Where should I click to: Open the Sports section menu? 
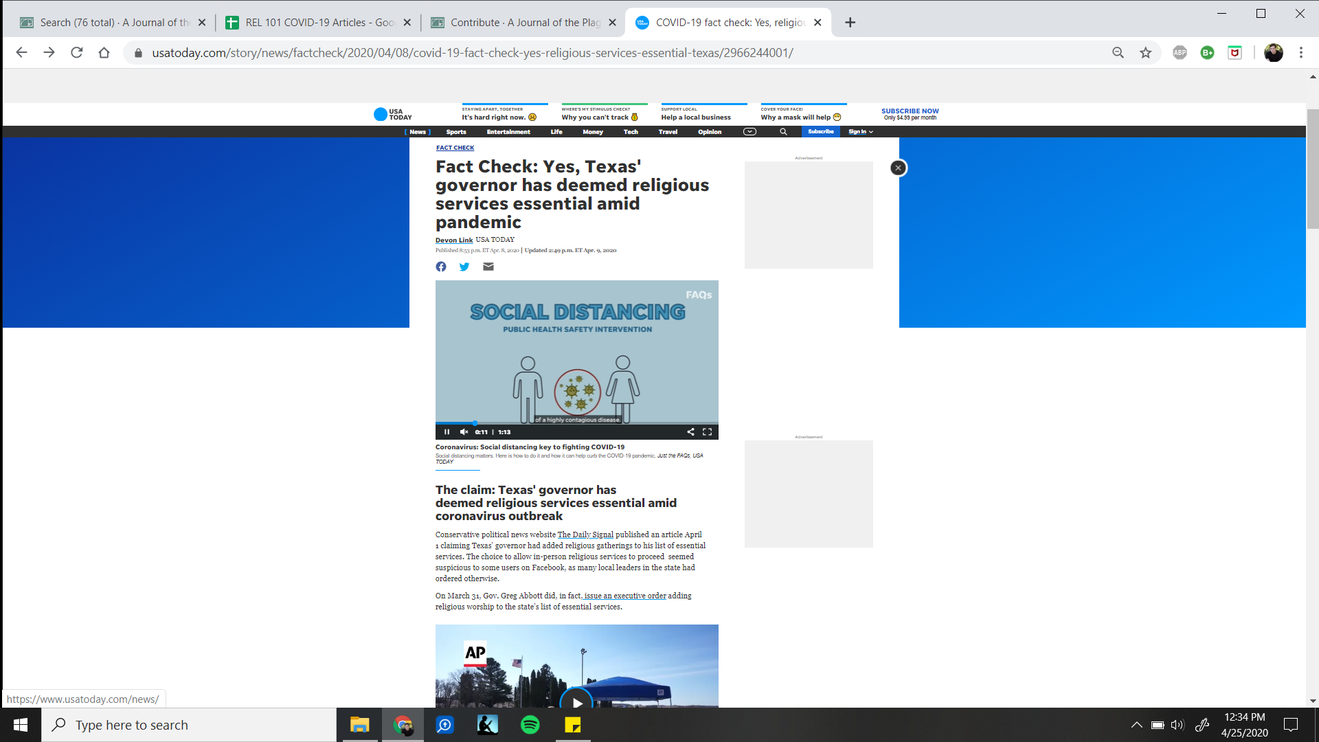[x=456, y=132]
